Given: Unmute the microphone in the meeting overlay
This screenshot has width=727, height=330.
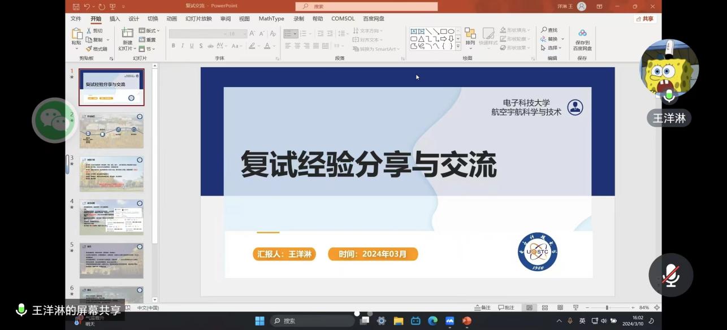Looking at the screenshot, I should point(670,275).
